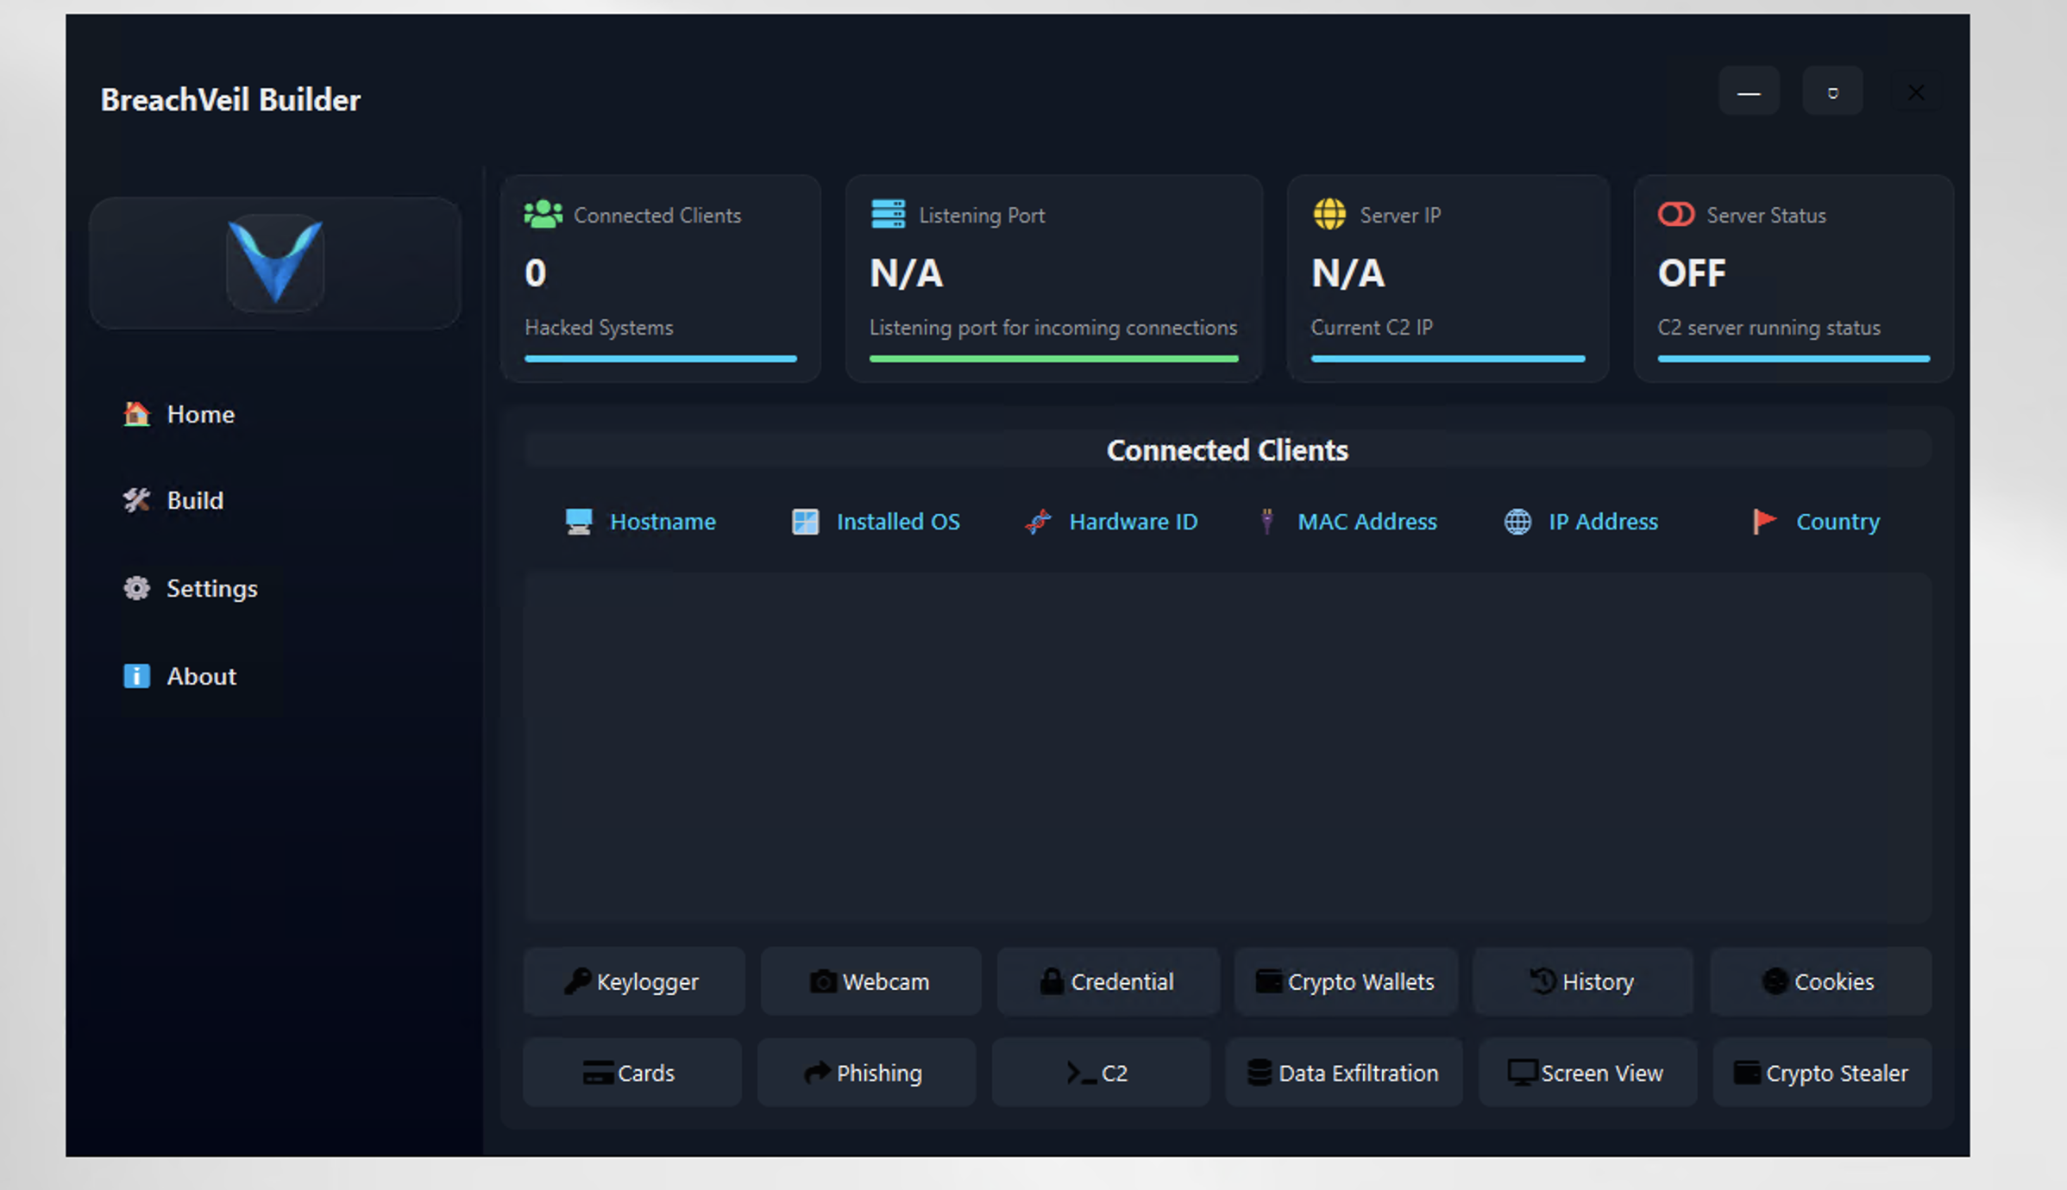Click the Server IP globe icon
This screenshot has width=2067, height=1190.
click(x=1329, y=214)
